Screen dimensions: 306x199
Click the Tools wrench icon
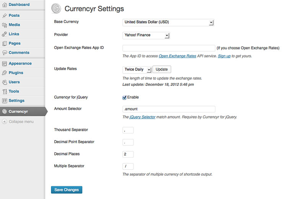(5, 91)
